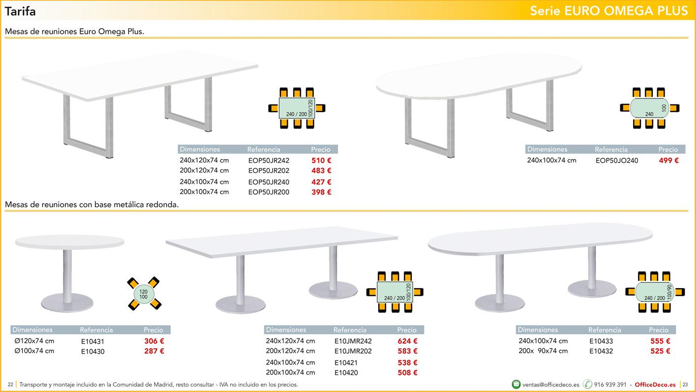
Task: Click the 555 € price
Action: pos(661,341)
